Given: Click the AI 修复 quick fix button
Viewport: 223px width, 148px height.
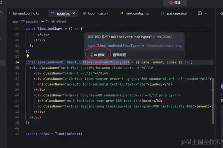Looking at the screenshot, I should click(x=97, y=55).
